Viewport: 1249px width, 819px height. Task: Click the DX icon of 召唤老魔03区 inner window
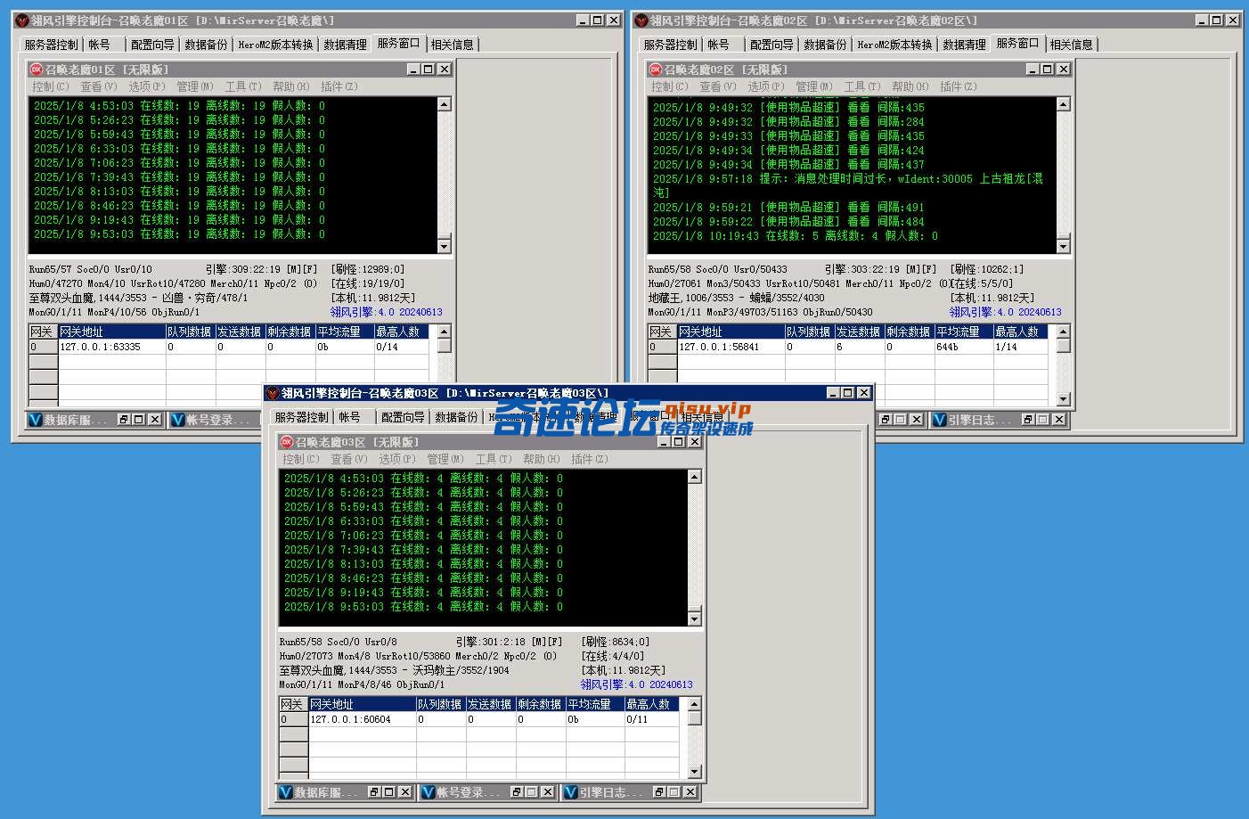point(287,442)
